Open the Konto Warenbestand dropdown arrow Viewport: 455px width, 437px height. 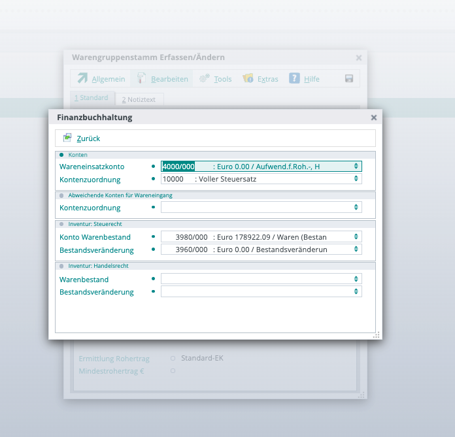point(356,236)
